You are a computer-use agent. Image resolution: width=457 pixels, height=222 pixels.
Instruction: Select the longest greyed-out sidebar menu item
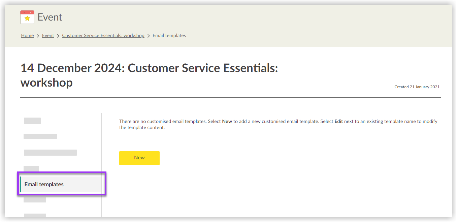(50, 153)
